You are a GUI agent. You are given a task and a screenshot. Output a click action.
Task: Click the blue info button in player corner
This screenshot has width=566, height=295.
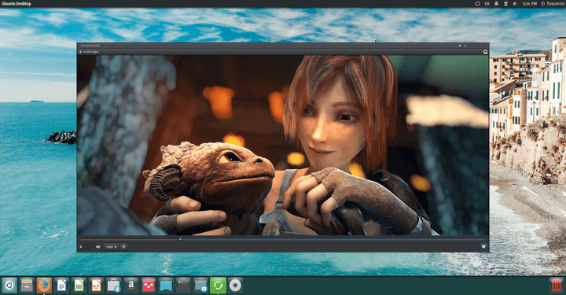click(483, 246)
